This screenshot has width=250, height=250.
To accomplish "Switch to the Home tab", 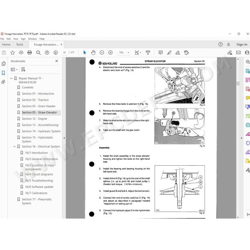I will click(x=6, y=45).
